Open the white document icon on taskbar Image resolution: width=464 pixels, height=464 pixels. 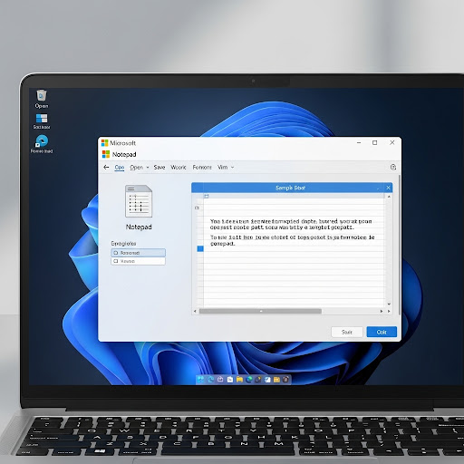click(230, 380)
